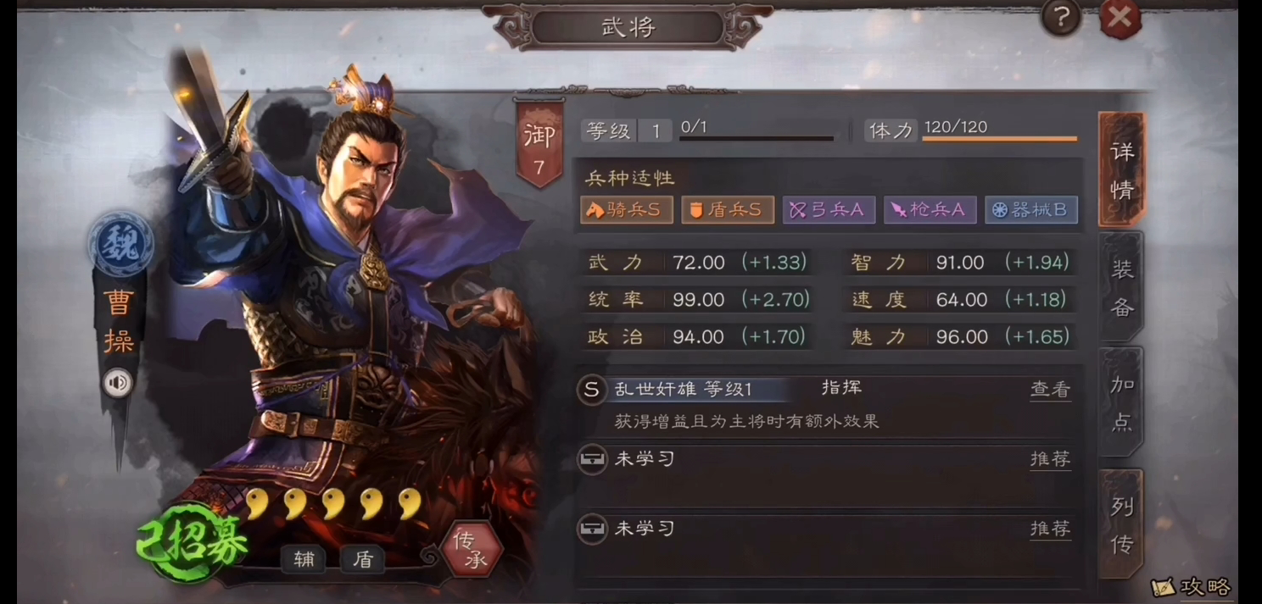Open the 攻略 guide scroll icon
The width and height of the screenshot is (1262, 604).
coord(1192,586)
